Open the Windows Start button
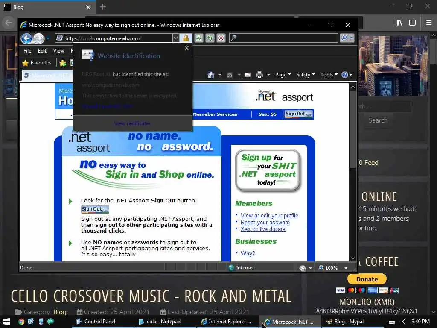Screen dimensions: 437x328 6,322
